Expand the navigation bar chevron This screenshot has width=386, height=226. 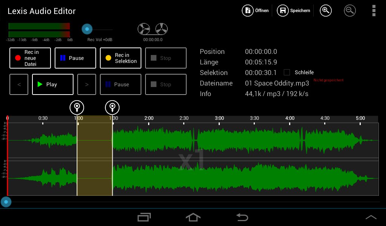371,217
